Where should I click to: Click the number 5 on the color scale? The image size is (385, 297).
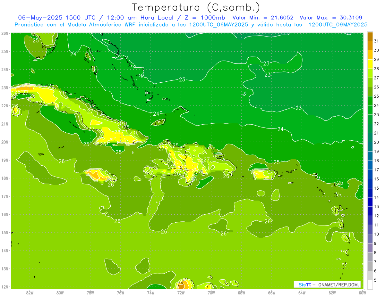tap(375, 280)
